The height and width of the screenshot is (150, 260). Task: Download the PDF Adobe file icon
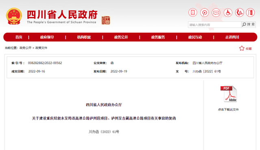[229, 94]
